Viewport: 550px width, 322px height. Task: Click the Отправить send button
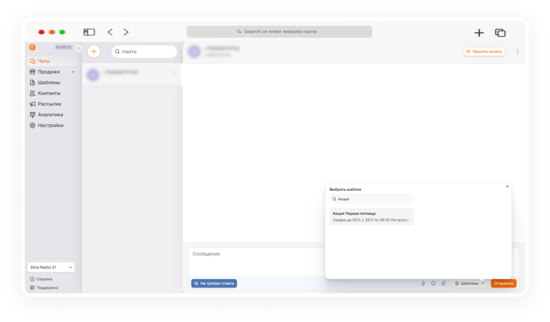[504, 283]
